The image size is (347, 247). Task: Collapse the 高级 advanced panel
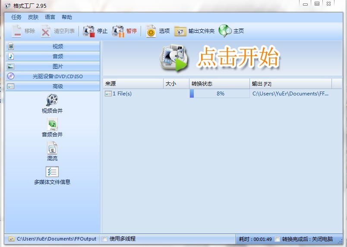53,86
